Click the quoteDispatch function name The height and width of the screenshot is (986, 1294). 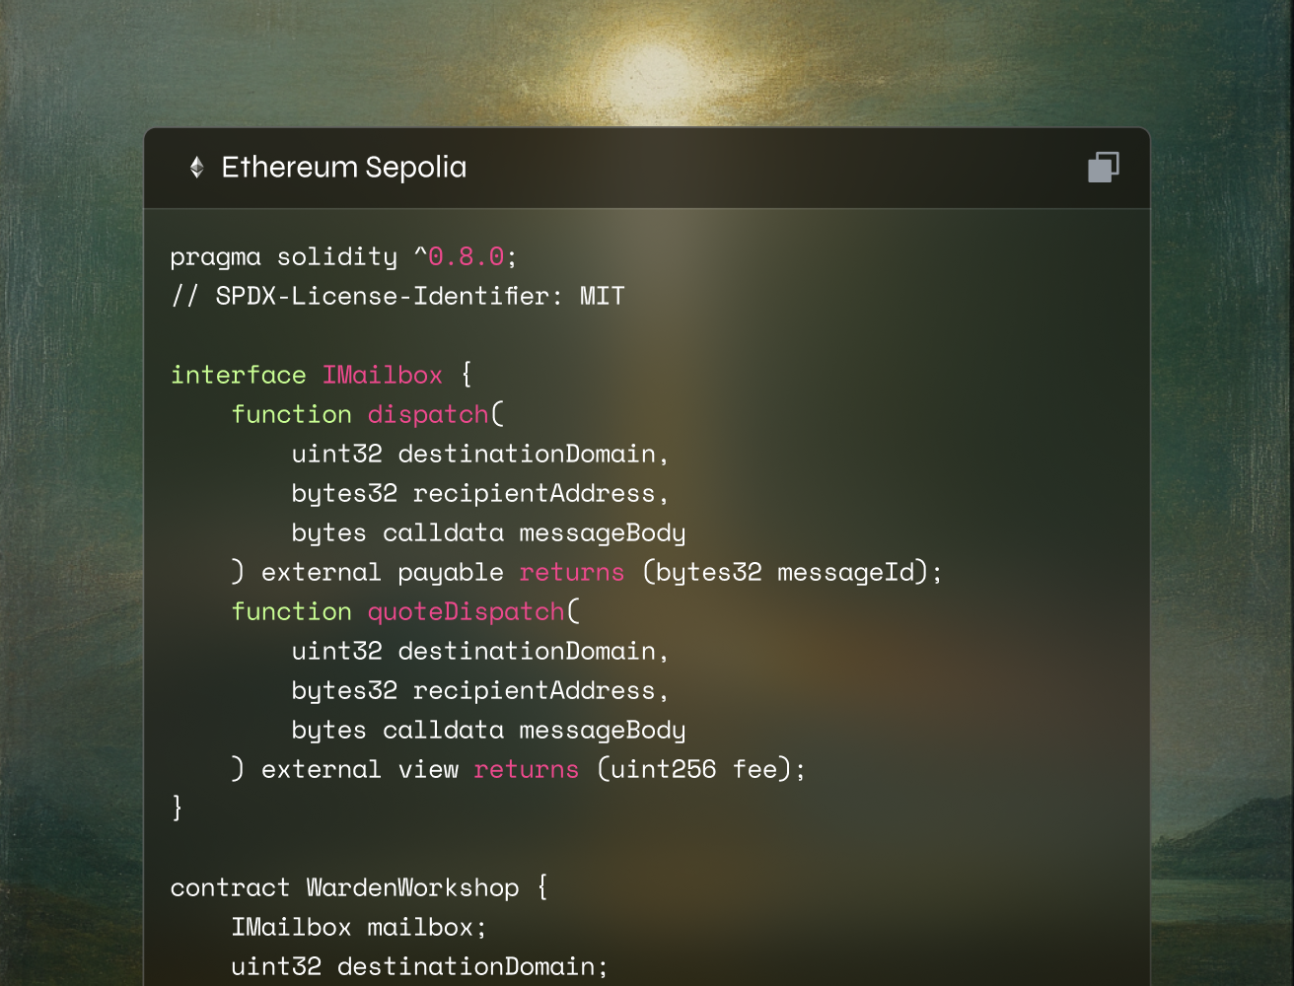point(466,611)
